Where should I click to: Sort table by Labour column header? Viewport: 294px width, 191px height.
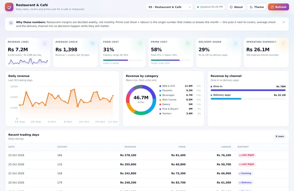tap(226, 147)
